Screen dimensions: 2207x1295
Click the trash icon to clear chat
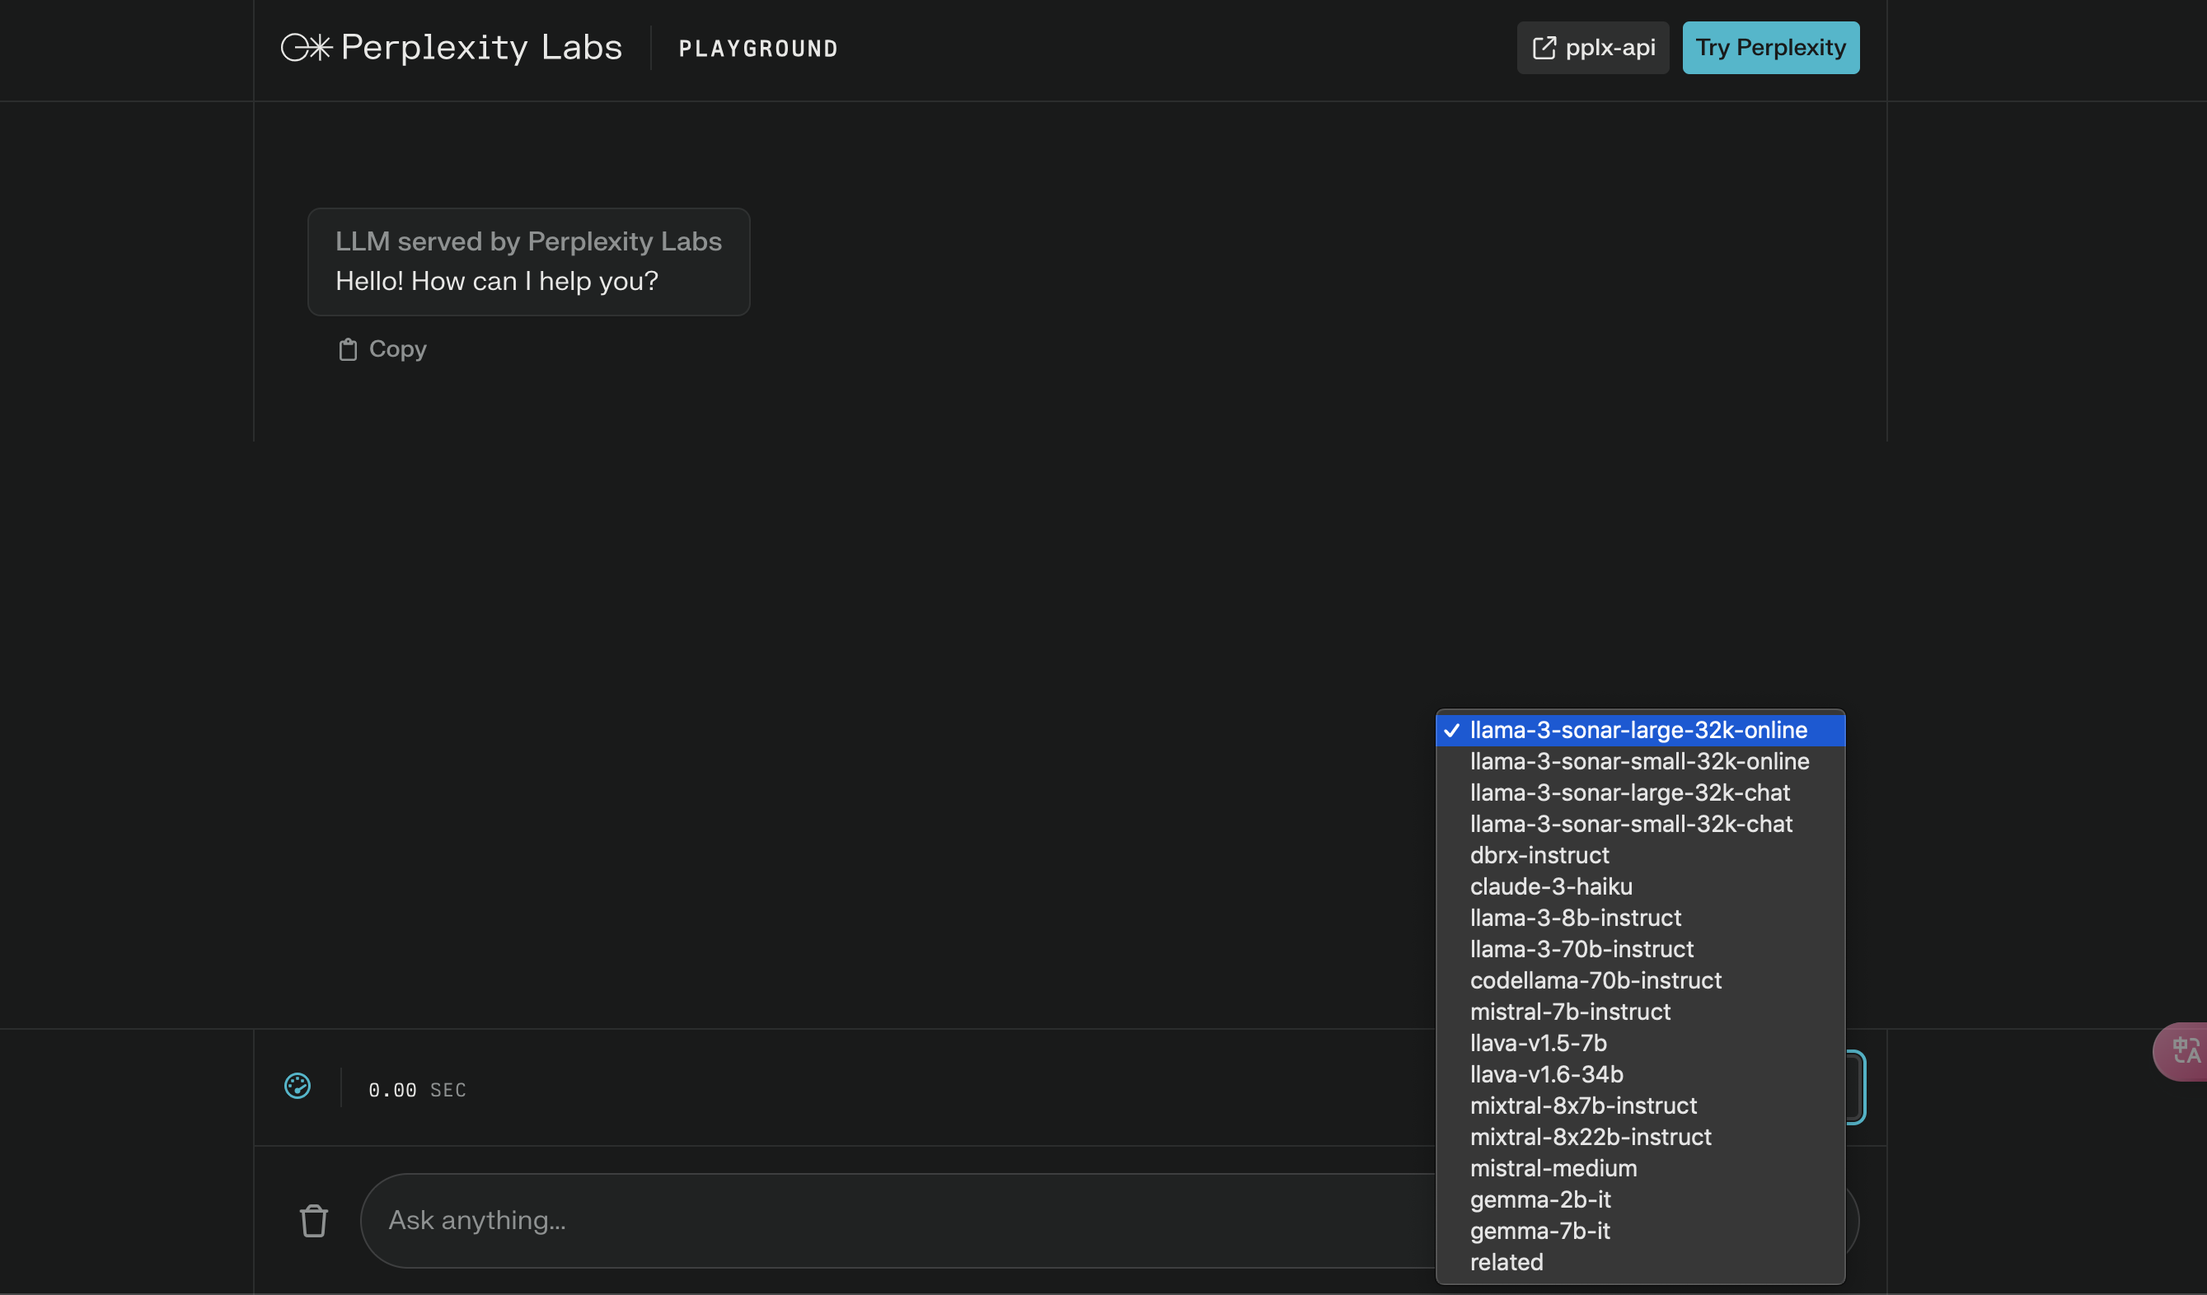[313, 1221]
